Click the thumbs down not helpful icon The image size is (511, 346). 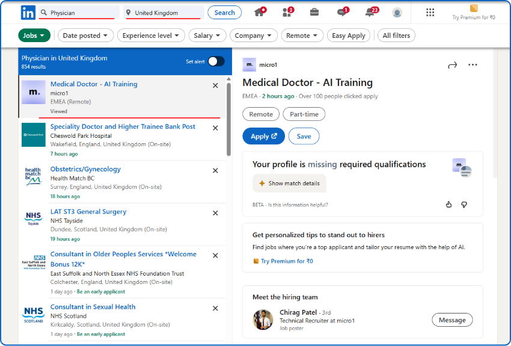point(464,205)
